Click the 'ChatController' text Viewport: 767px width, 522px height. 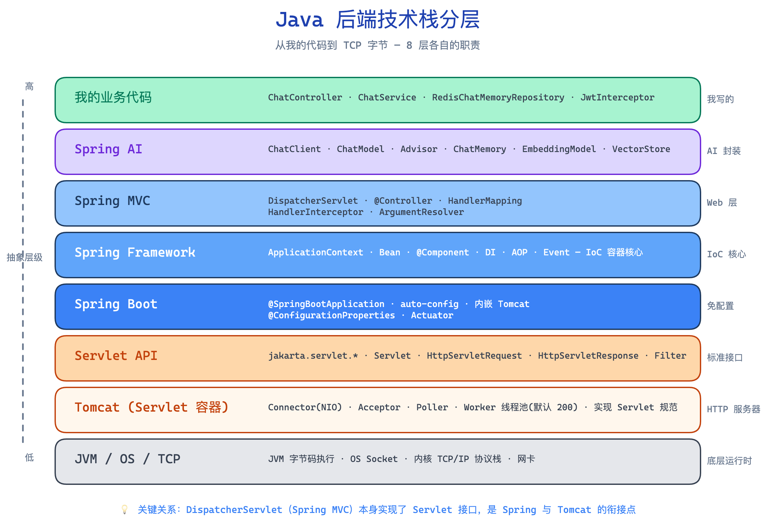305,97
